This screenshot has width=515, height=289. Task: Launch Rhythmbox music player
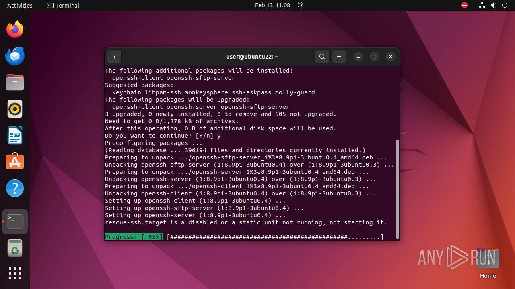(15, 109)
